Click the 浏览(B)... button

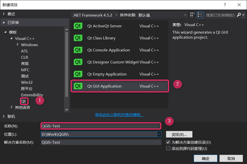[179, 134]
